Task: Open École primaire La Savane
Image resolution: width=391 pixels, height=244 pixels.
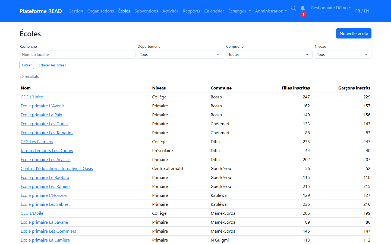Action: [x=44, y=222]
